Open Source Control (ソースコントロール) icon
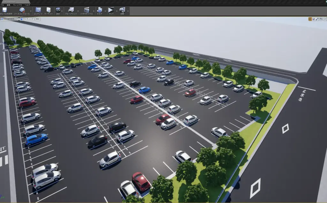 [22, 11]
